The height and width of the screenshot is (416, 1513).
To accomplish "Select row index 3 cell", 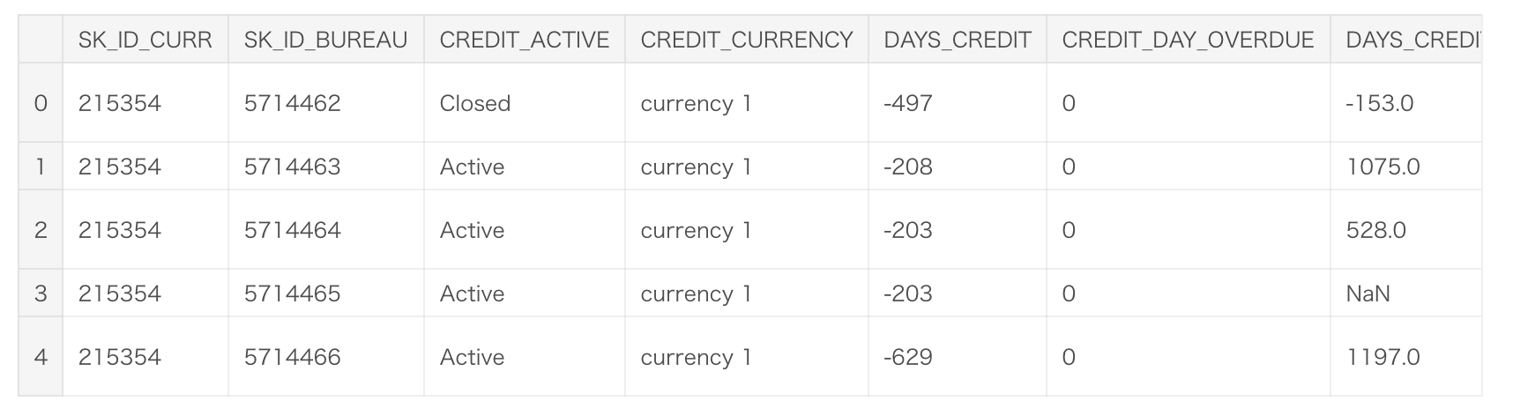I will (41, 293).
